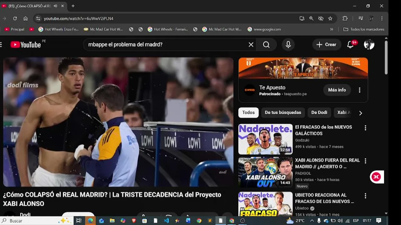
Task: Select the De tus búsquedas chip
Action: 283,112
